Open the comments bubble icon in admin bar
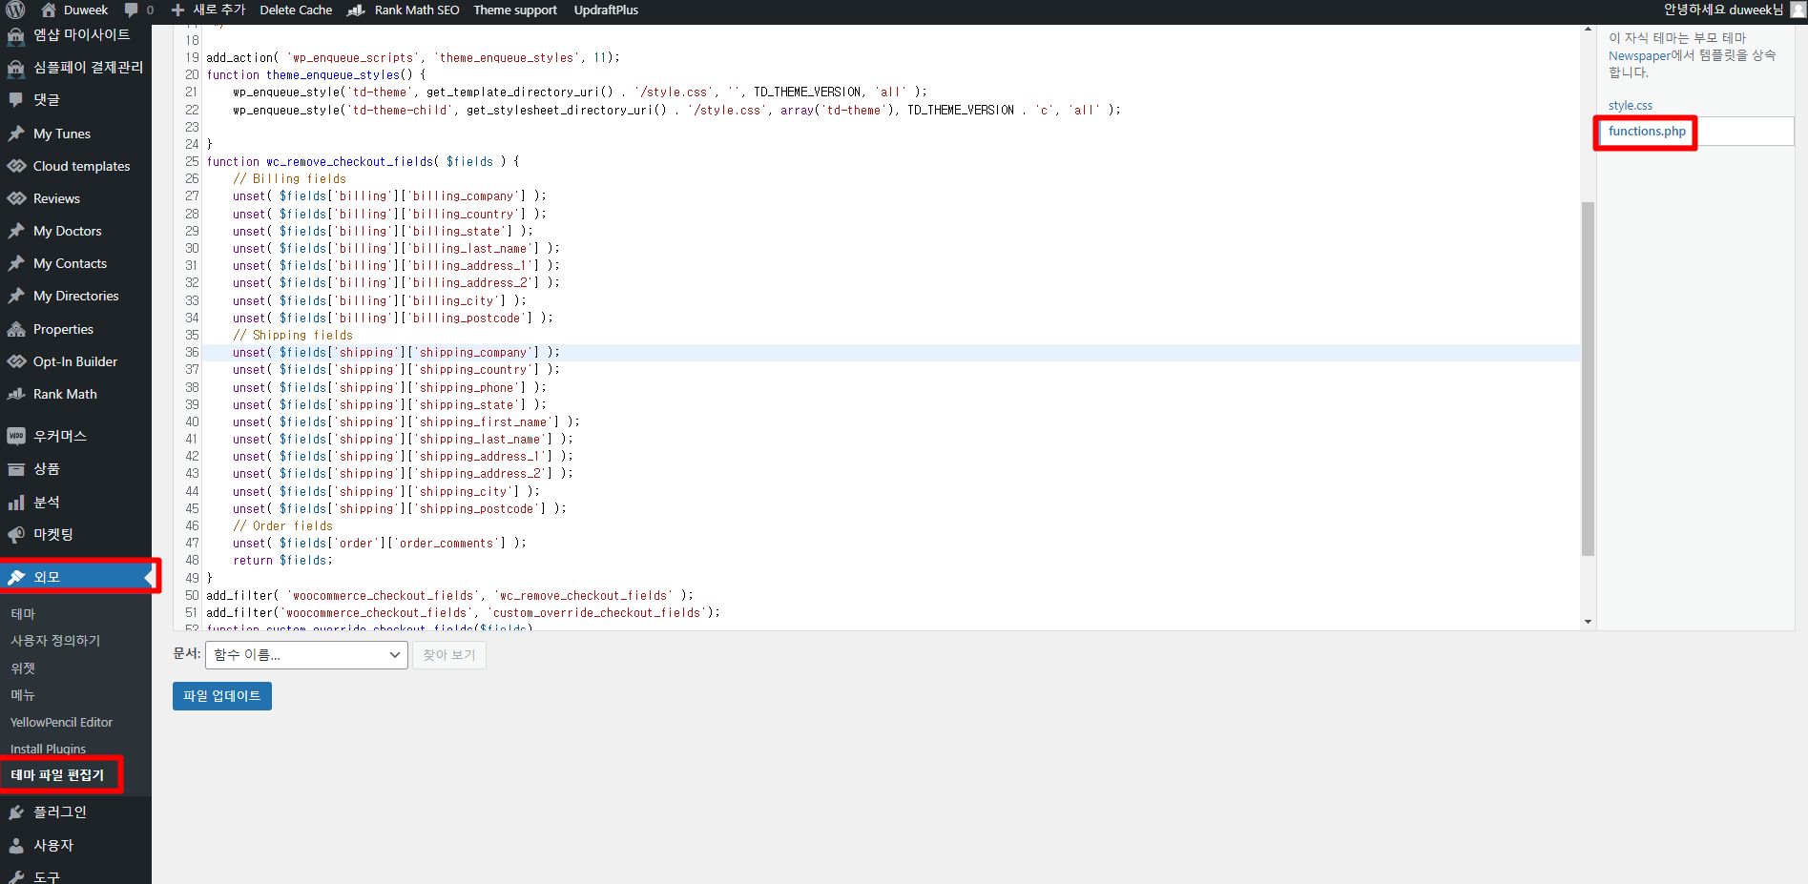1808x884 pixels. point(132,10)
